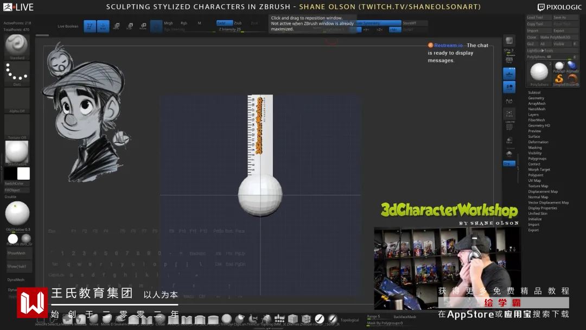Click the white color swatch
The width and height of the screenshot is (586, 330).
tap(23, 173)
